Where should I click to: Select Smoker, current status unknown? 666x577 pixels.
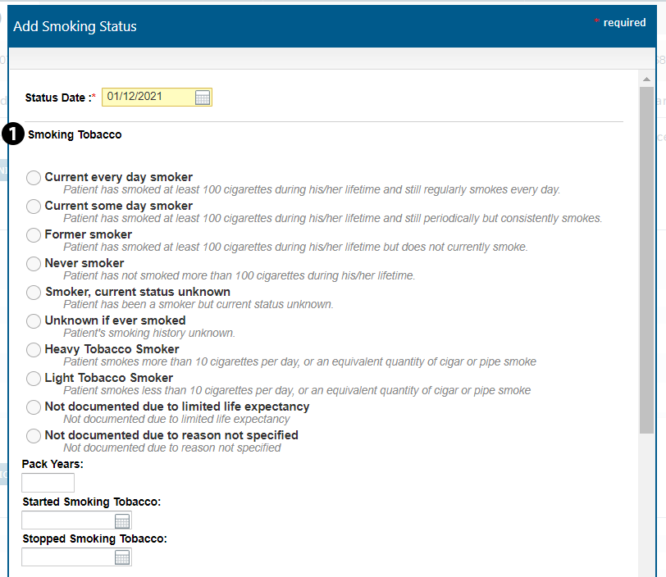[34, 293]
